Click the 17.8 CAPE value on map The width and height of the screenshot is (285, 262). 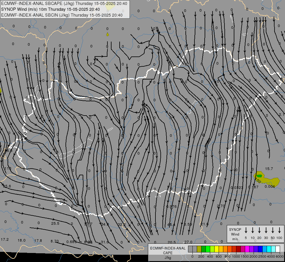click(38, 241)
